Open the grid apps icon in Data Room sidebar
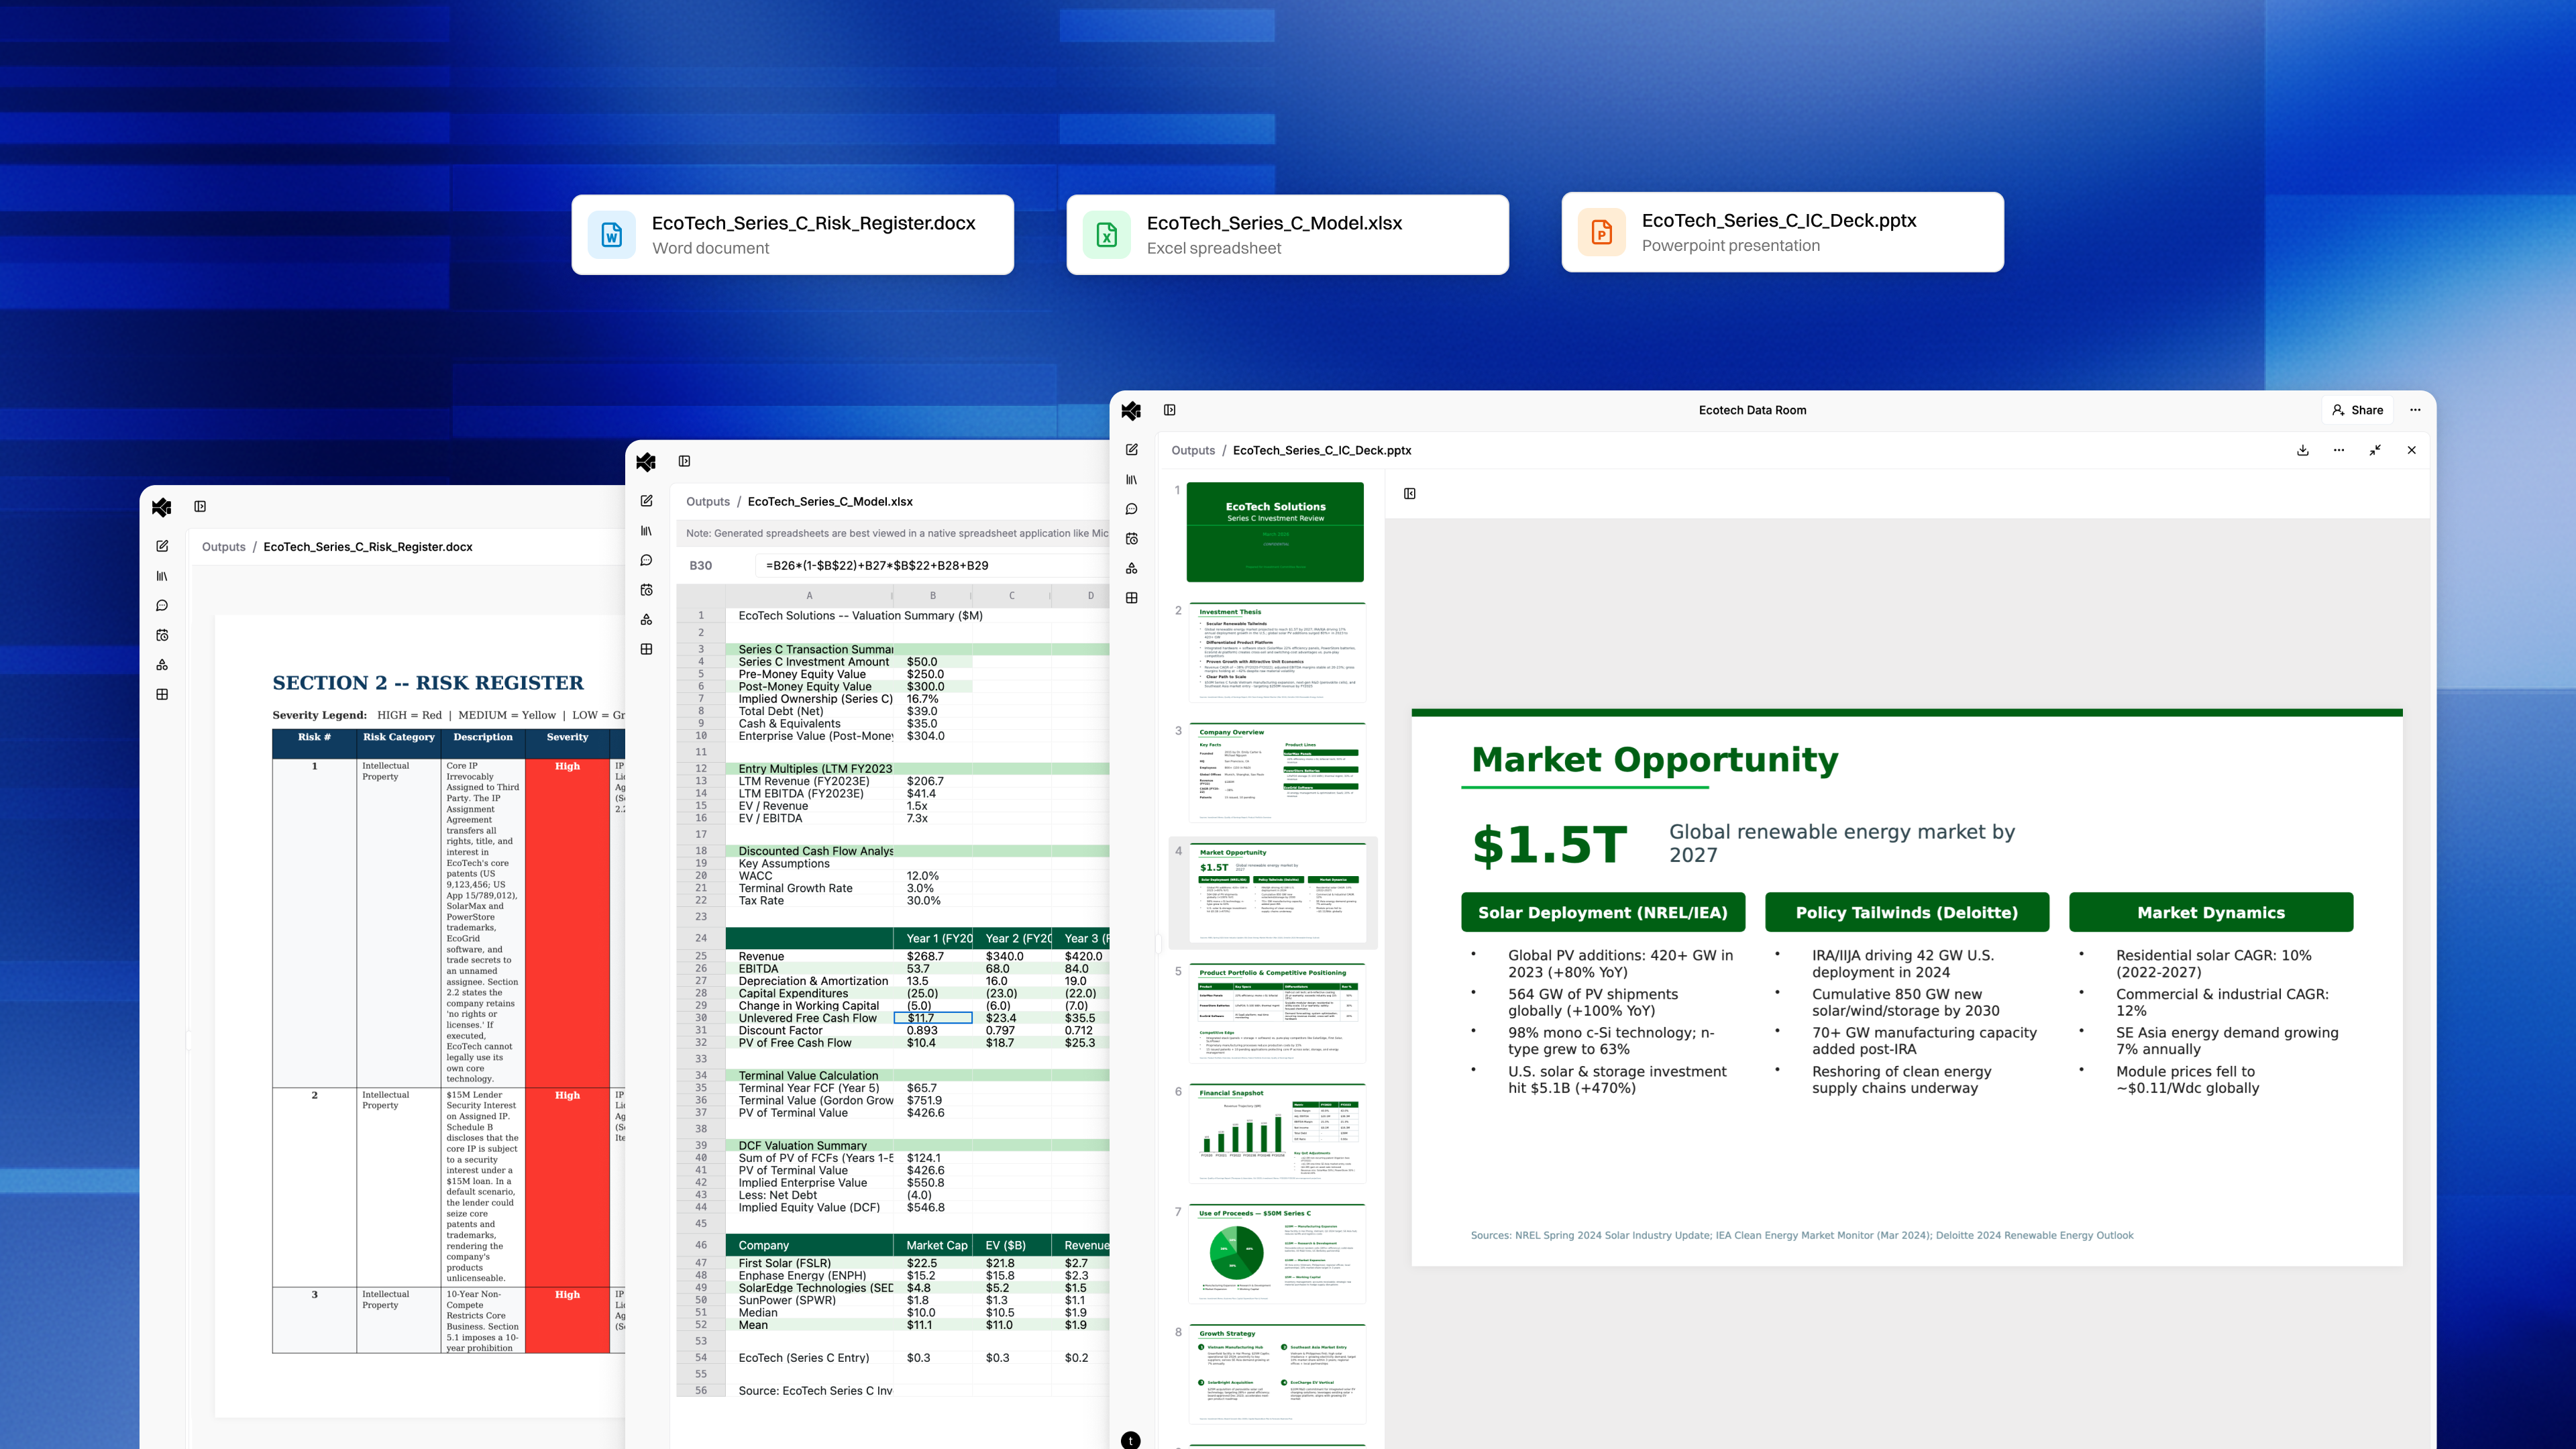Screen dimensions: 2576x1449 [1132, 598]
